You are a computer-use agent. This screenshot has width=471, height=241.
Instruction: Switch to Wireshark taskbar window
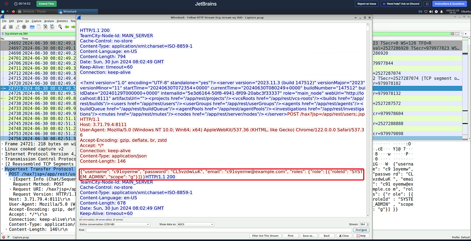coord(78,11)
